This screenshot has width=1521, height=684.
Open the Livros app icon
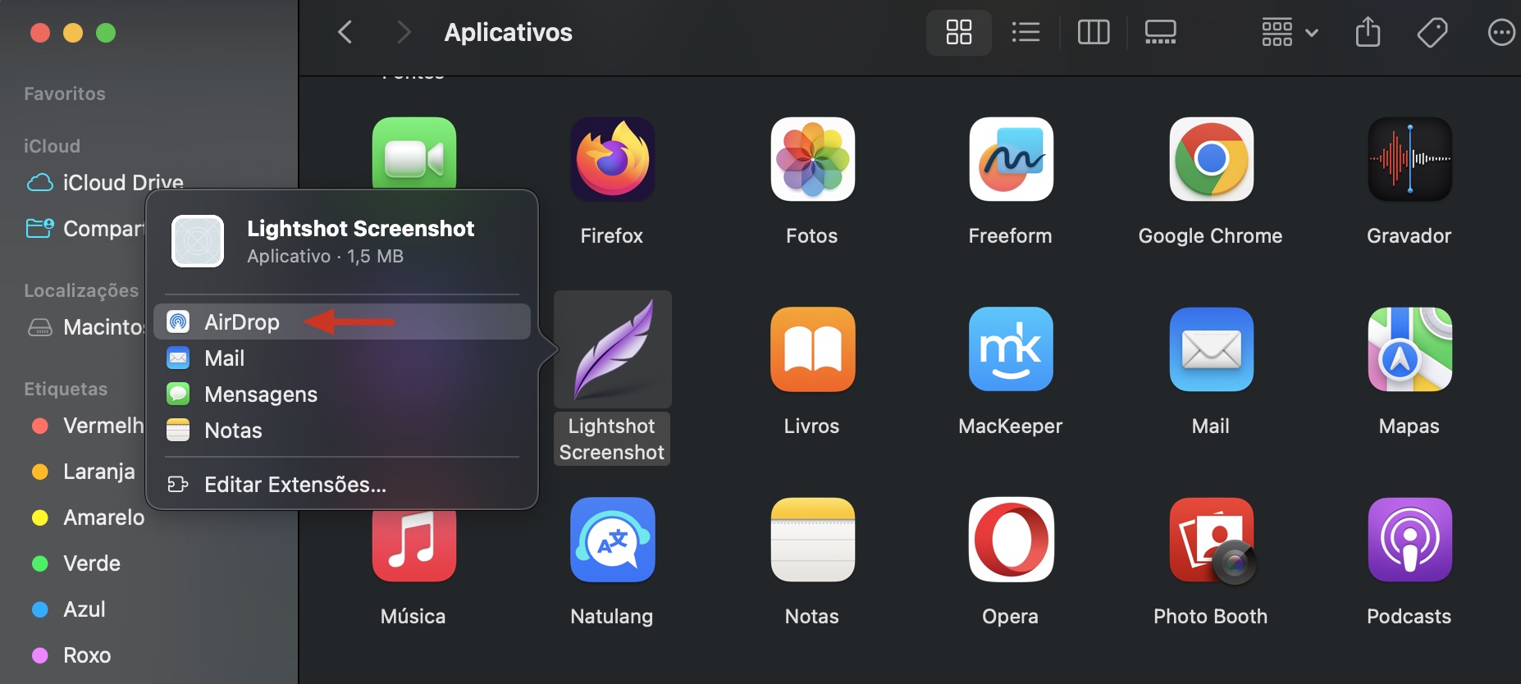click(813, 349)
